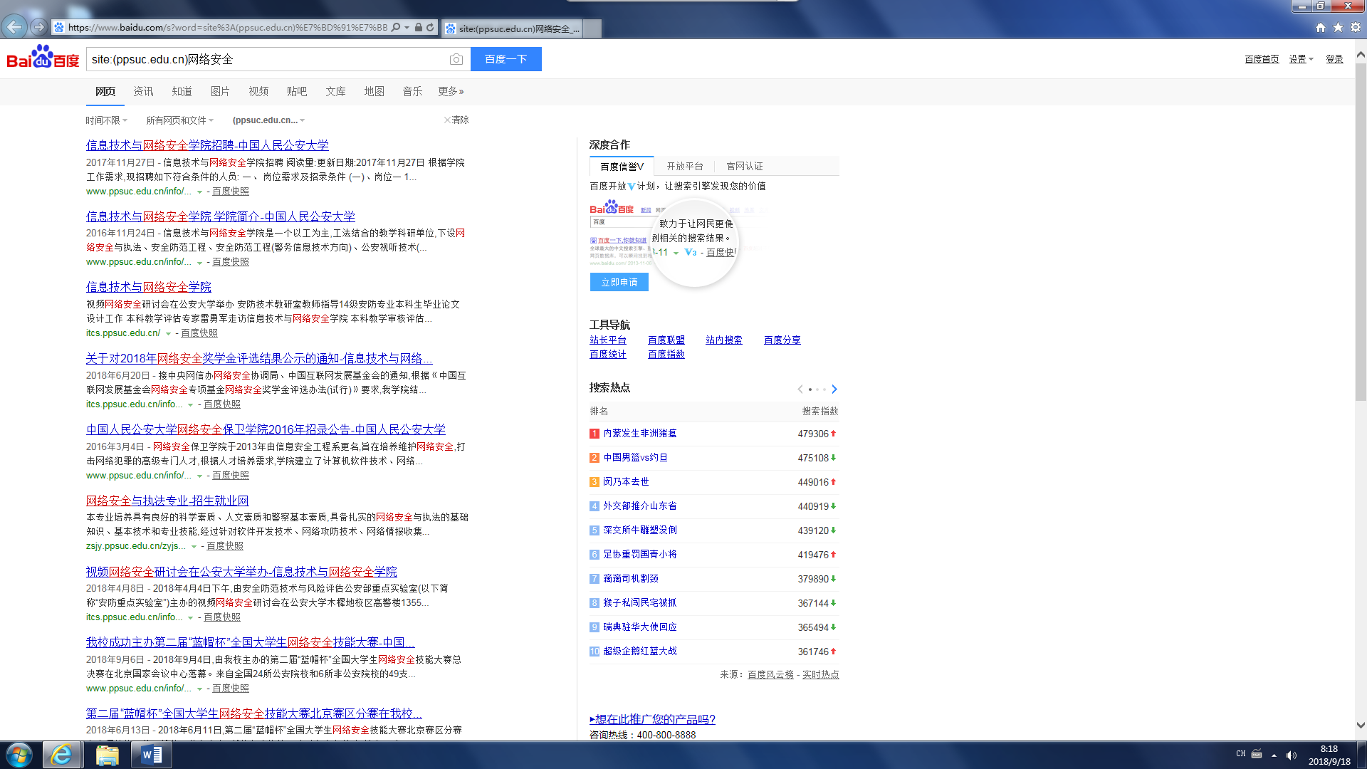This screenshot has height=769, width=1367.
Task: Switch to the 地图 tab
Action: 374,91
